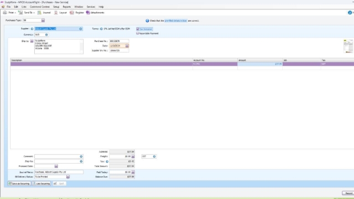354x199 pixels.
Task: Click the Journal toolbar icon
Action: coord(44,13)
